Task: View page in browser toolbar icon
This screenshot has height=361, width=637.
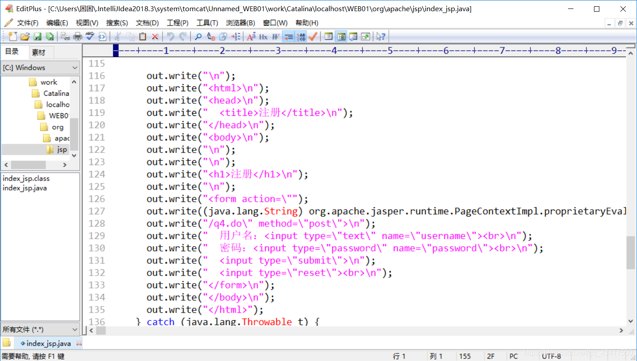Action: coord(102,37)
